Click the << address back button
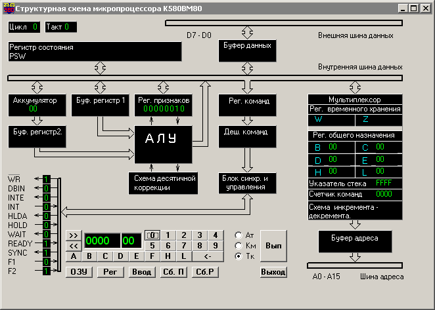Viewport: 435px width, 310px height. (73, 245)
